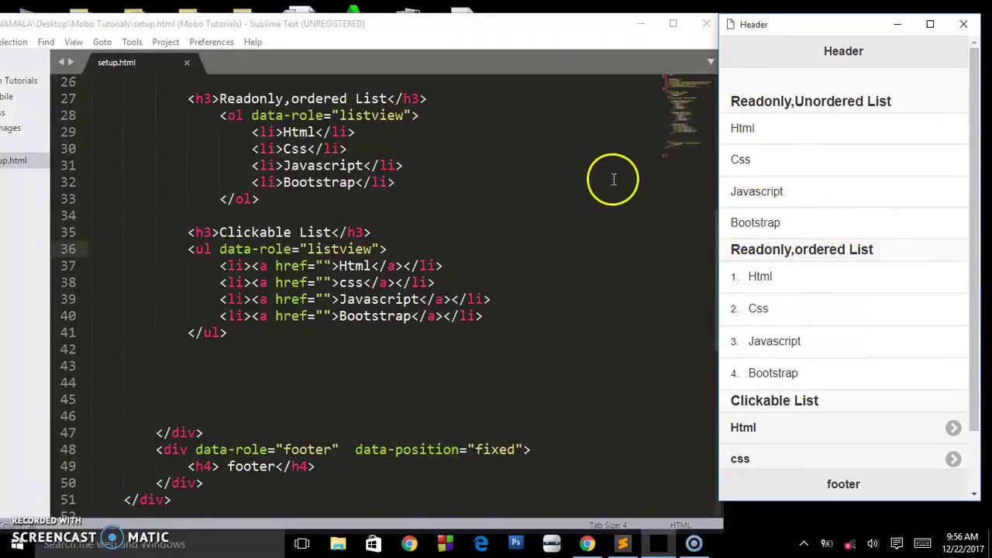Open the running Chrome window in the taskbar

coord(587,543)
